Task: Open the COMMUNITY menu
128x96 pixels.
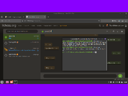Action: [x=47, y=26]
